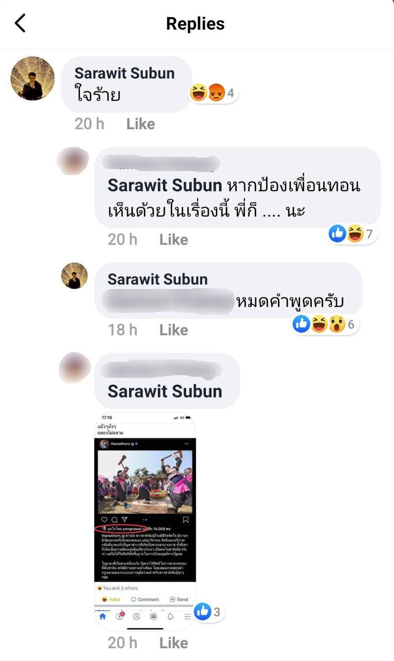The image size is (394, 661).
Task: Go back using the top-left arrow
Action: tap(20, 23)
